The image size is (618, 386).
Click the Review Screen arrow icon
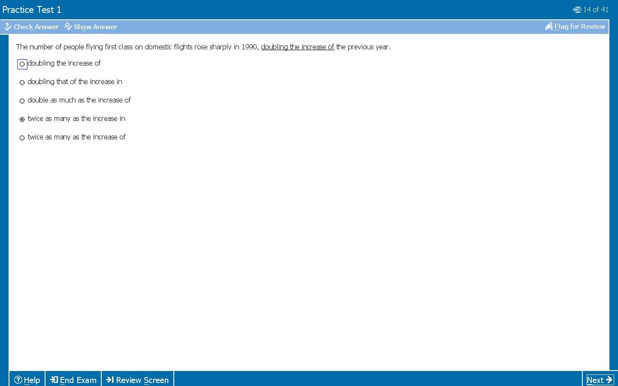pyautogui.click(x=110, y=380)
